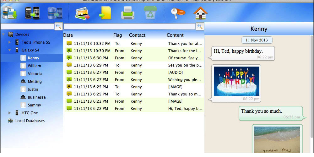Collapse the Devices tree node
Image resolution: width=314 pixels, height=157 pixels.
3,35
